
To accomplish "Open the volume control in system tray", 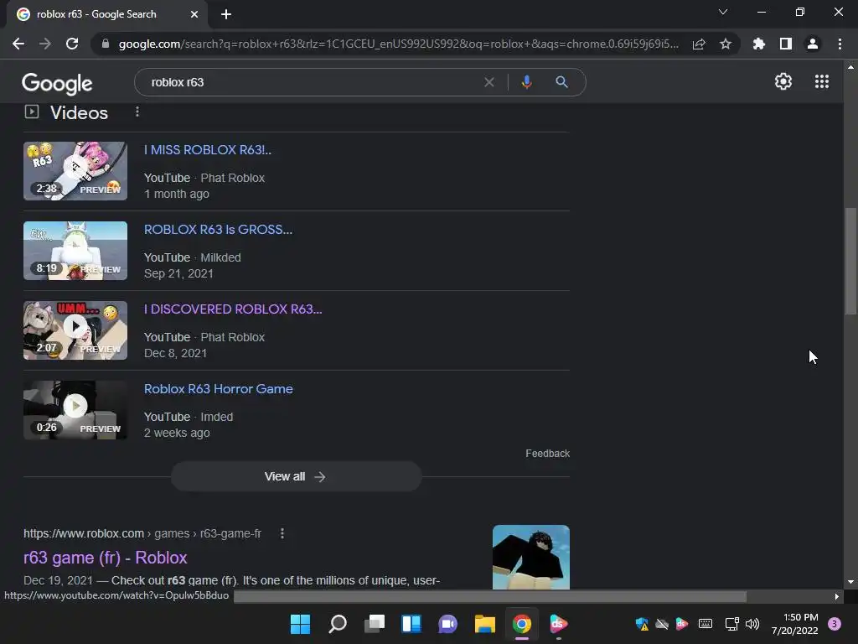I will [x=752, y=624].
